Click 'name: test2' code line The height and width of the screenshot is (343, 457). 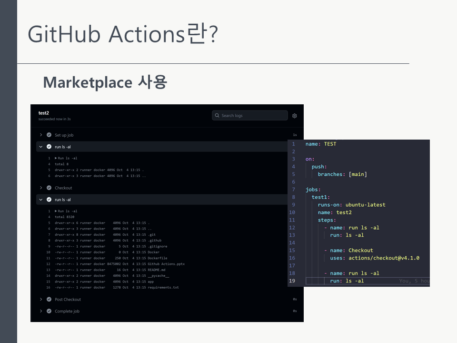tap(335, 212)
